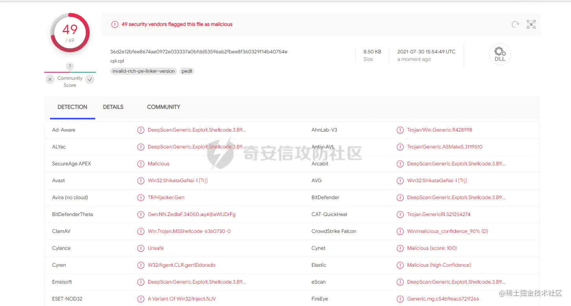Select the invalid-rich-pe-linker-version tag
Image resolution: width=571 pixels, height=306 pixels.
(x=144, y=71)
